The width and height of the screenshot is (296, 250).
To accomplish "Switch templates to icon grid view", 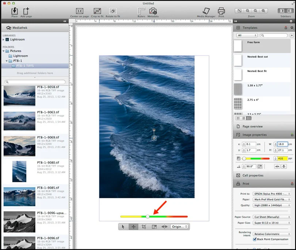I will [x=238, y=118].
